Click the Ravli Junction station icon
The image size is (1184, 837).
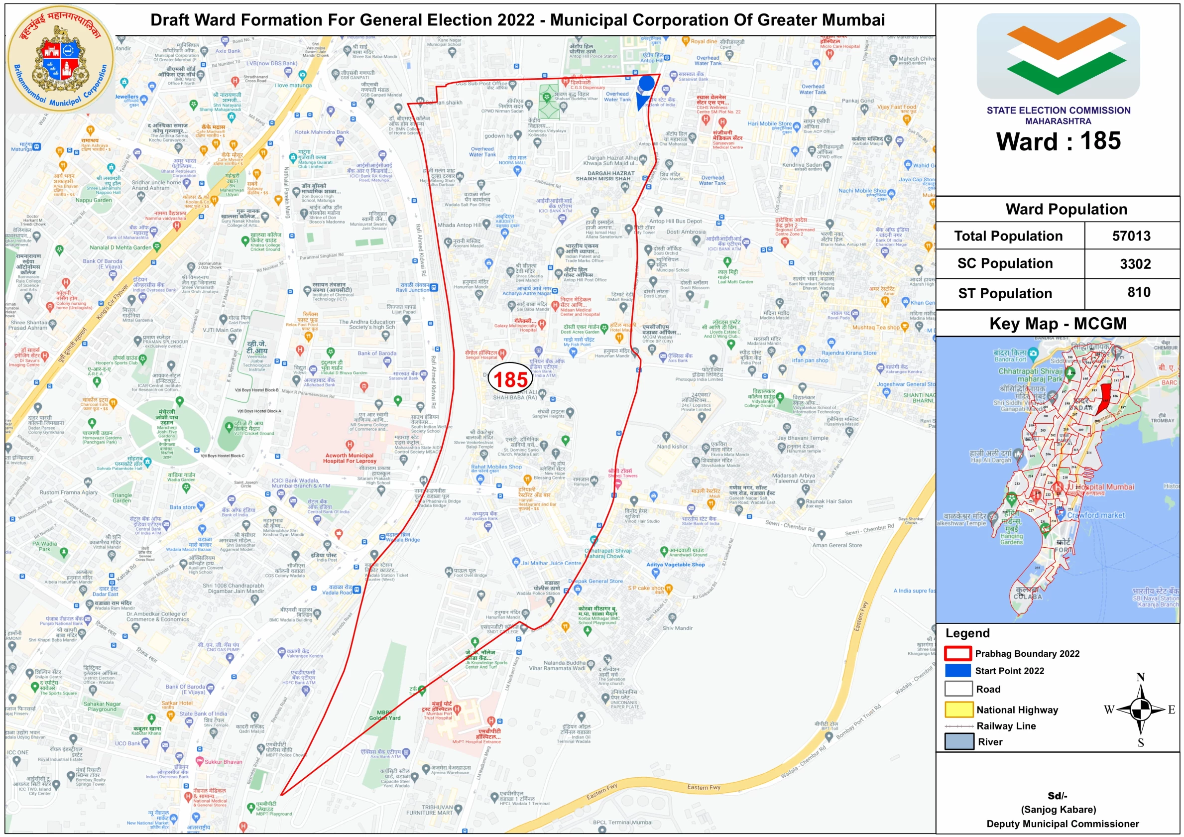pyautogui.click(x=434, y=288)
